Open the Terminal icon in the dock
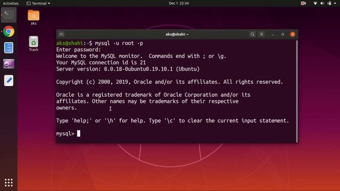The width and height of the screenshot is (340, 191). [x=8, y=15]
